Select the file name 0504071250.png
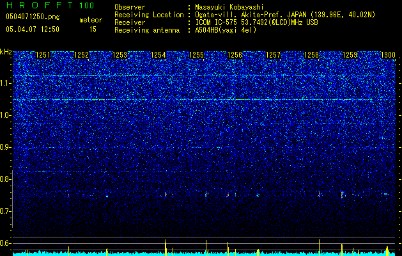The width and height of the screenshot is (402, 256). click(x=33, y=17)
